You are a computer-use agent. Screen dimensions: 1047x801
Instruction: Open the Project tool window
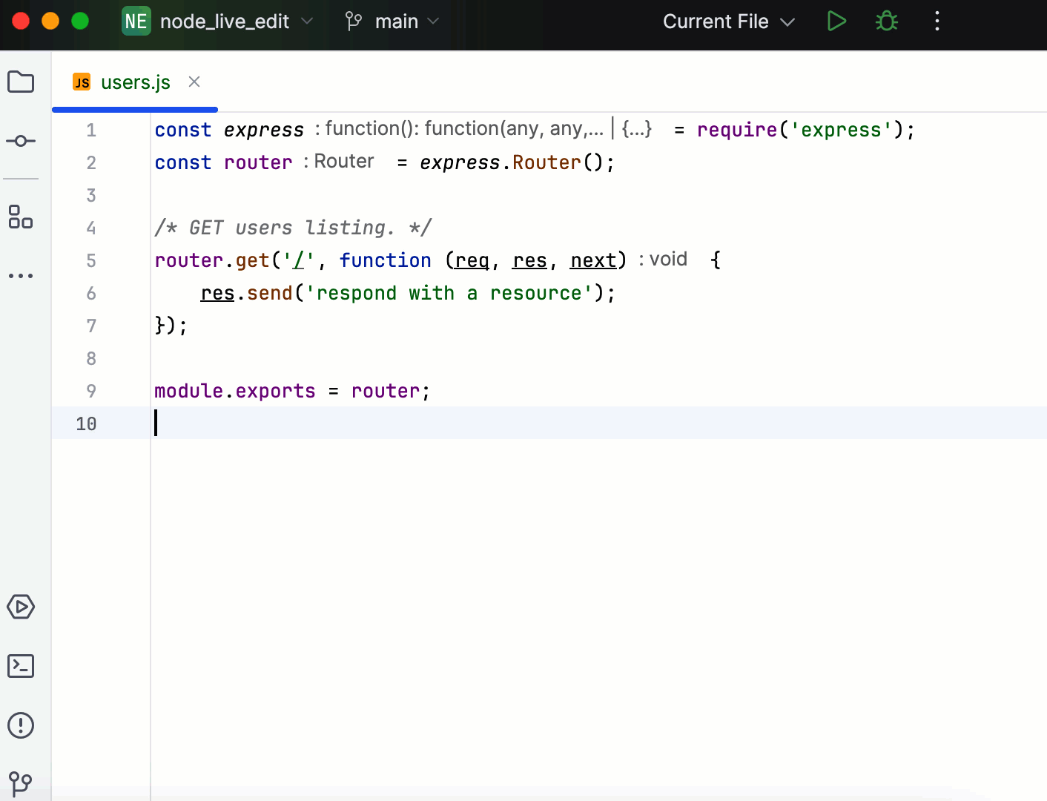[21, 82]
